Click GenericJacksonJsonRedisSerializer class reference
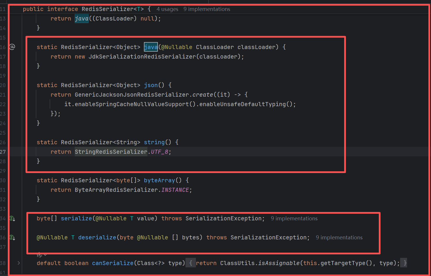This screenshot has height=276, width=431. pyautogui.click(x=132, y=95)
